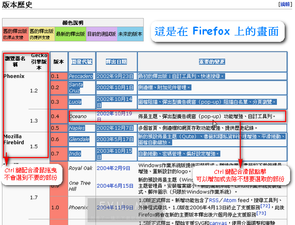Click the version 0.1 cell
The height and width of the screenshot is (225, 295).
tap(59, 76)
